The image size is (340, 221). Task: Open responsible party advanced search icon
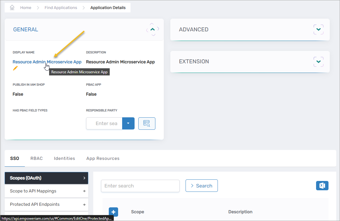click(x=147, y=123)
